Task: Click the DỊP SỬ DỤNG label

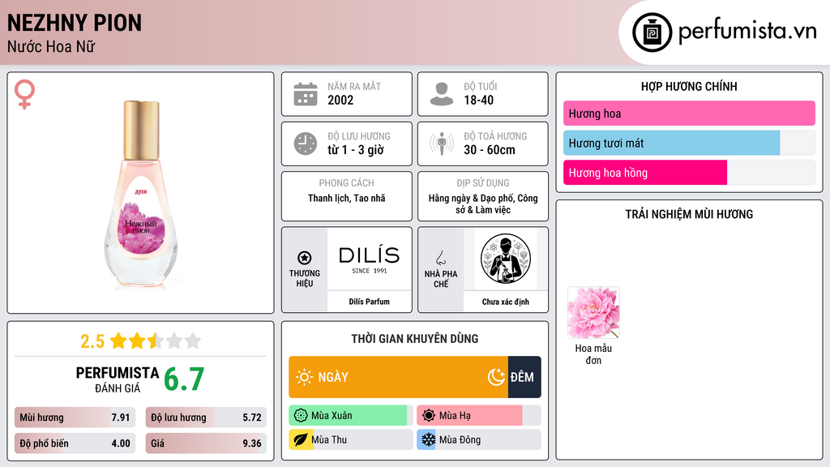Action: point(483,182)
